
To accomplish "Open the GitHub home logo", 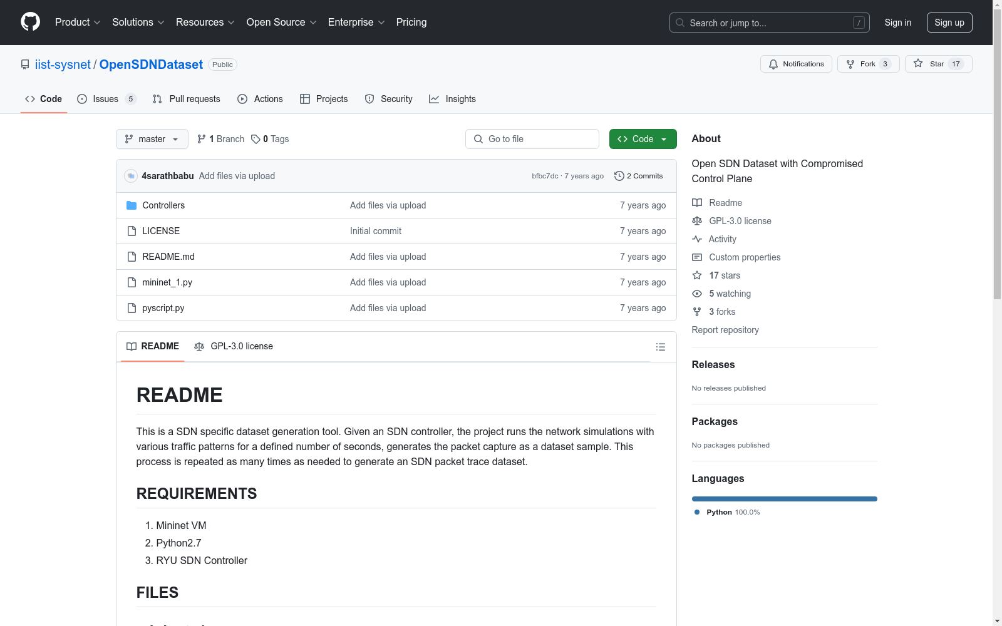I will point(30,22).
